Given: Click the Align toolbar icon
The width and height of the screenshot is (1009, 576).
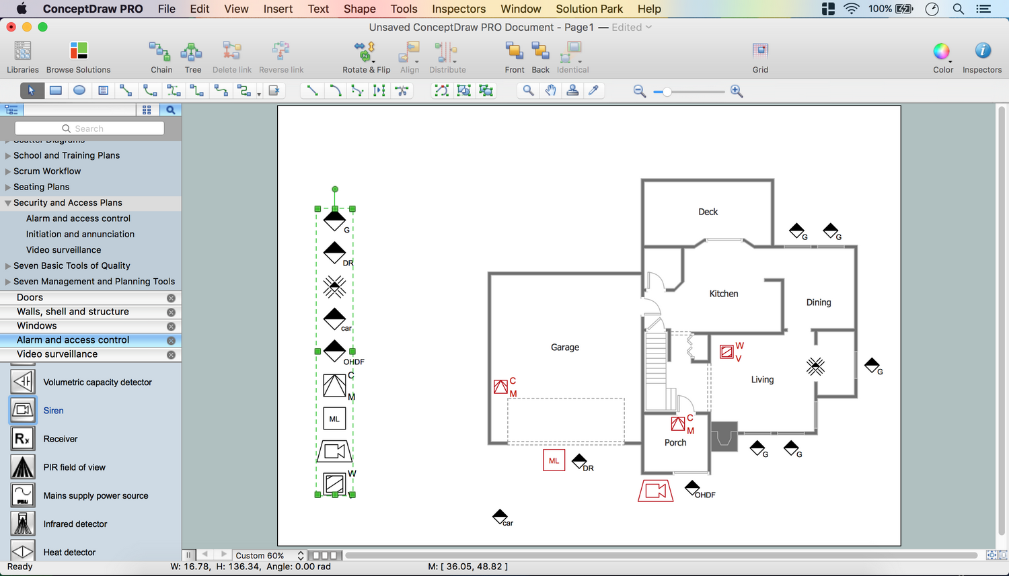Looking at the screenshot, I should 410,51.
